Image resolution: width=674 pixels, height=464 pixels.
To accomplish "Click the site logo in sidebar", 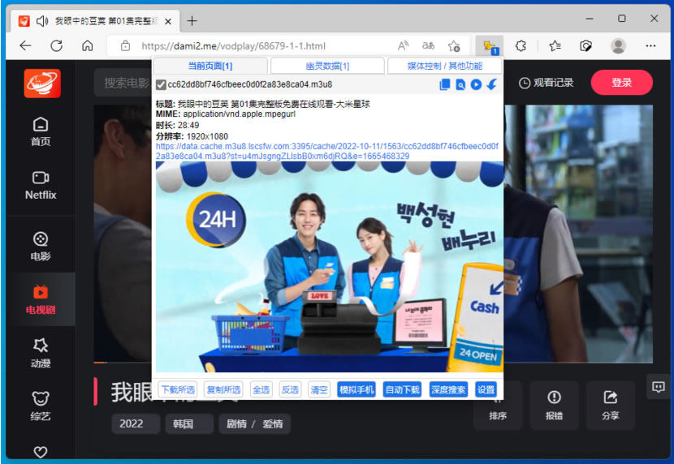I will pos(42,84).
